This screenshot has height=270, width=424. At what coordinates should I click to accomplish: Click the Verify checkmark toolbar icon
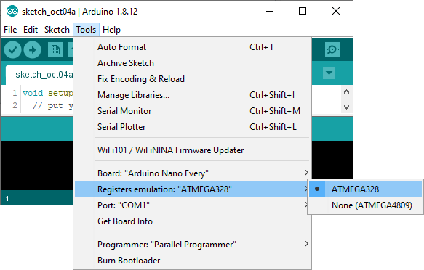pos(12,50)
